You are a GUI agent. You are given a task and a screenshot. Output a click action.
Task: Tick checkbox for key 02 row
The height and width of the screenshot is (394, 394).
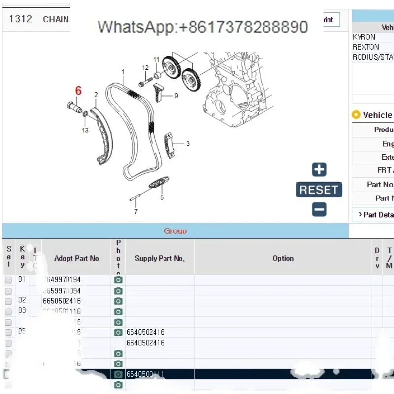pyautogui.click(x=8, y=301)
